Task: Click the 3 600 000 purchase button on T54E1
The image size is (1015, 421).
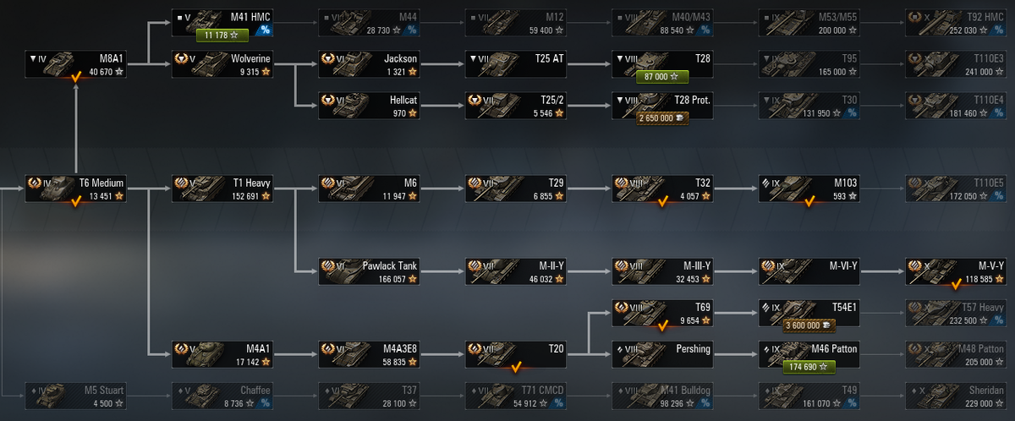Action: [809, 325]
